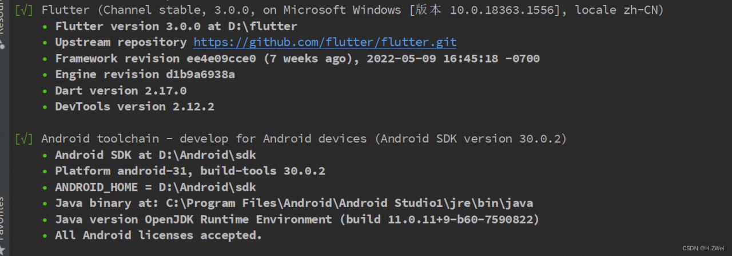Screen dimensions: 732x256
Task: Click the Engine revision d1b9a6938a line
Action: click(x=145, y=74)
